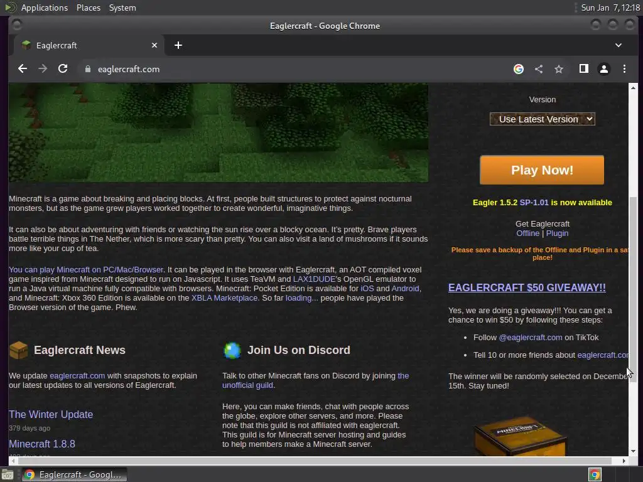Download the Offline version link

click(x=527, y=233)
